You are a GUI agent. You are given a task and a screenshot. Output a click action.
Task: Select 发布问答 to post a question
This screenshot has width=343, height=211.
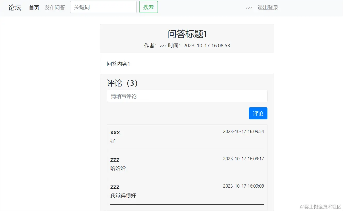[x=55, y=7]
